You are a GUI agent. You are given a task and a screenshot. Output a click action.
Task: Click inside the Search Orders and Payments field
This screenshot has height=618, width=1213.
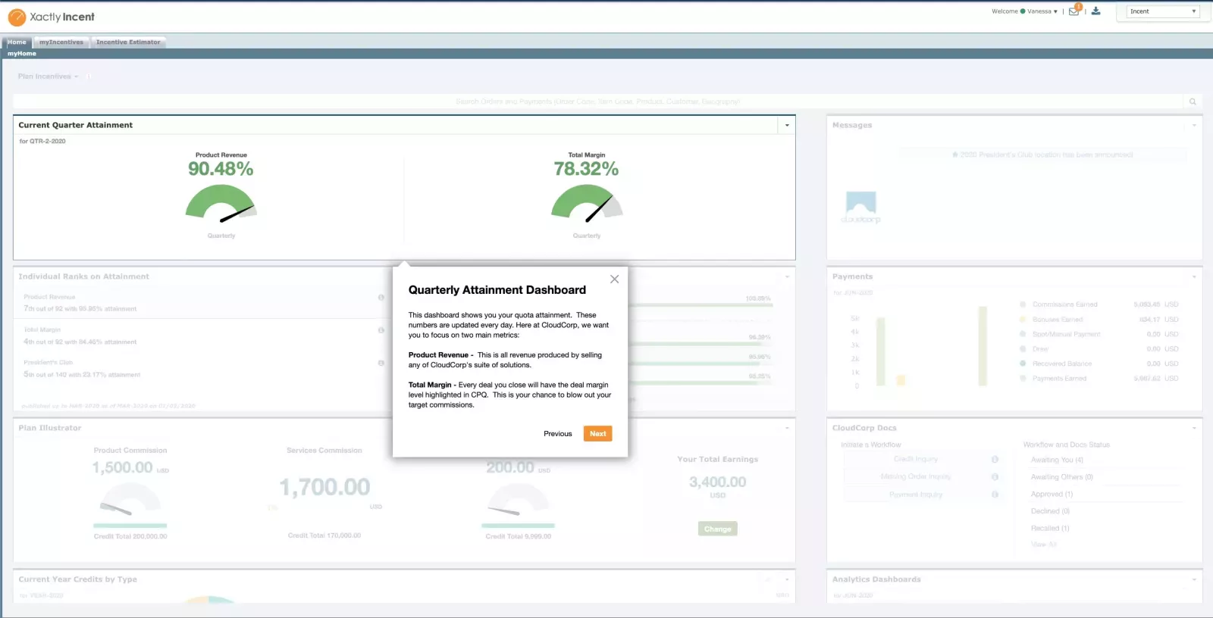(598, 101)
